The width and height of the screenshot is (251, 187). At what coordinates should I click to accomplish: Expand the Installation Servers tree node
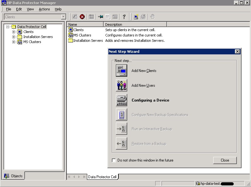pos(14,37)
